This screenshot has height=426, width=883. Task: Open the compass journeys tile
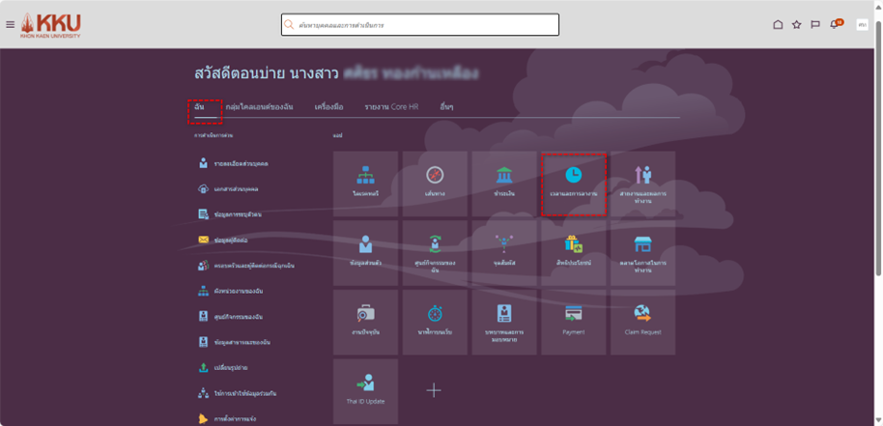pos(435,183)
